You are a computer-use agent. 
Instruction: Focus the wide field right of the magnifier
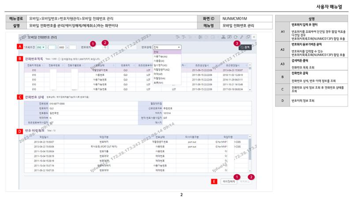[x=123, y=48]
